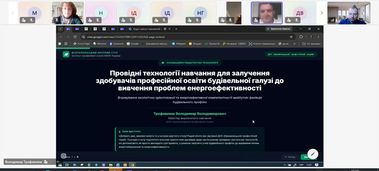Open a new Chrome tab
Viewport: 379px width, 171px height.
[x=176, y=29]
